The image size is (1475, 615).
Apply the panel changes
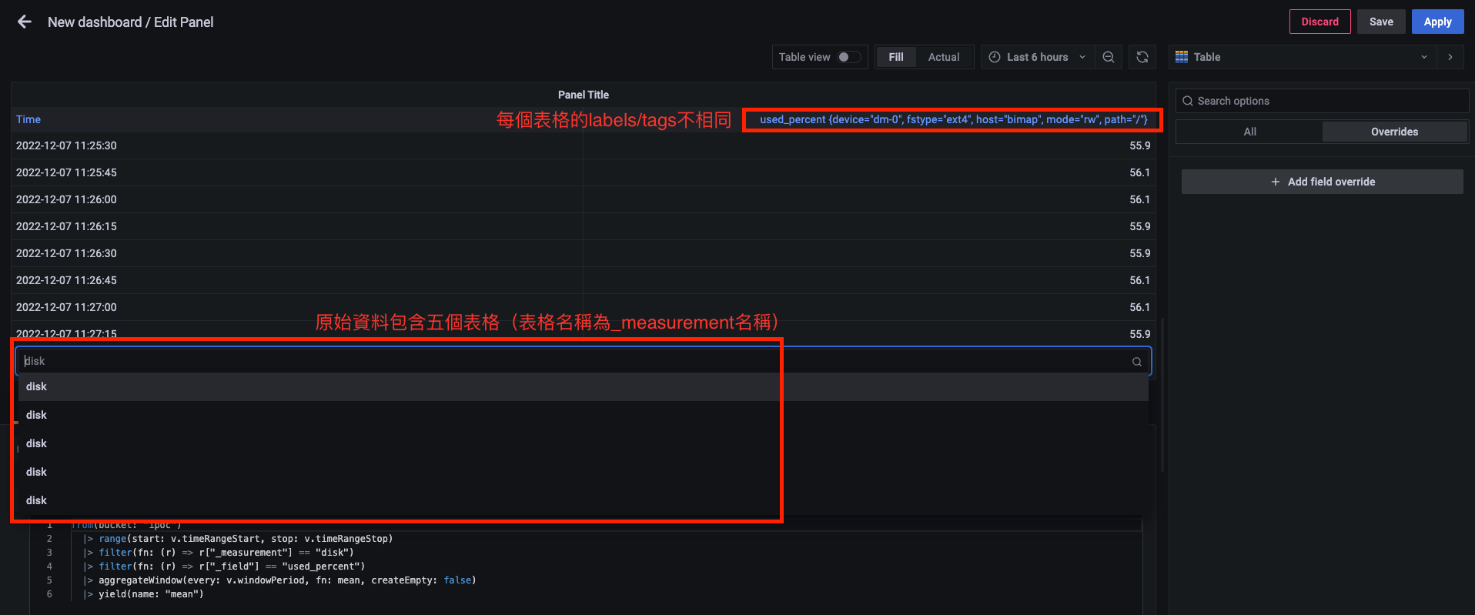pos(1437,22)
